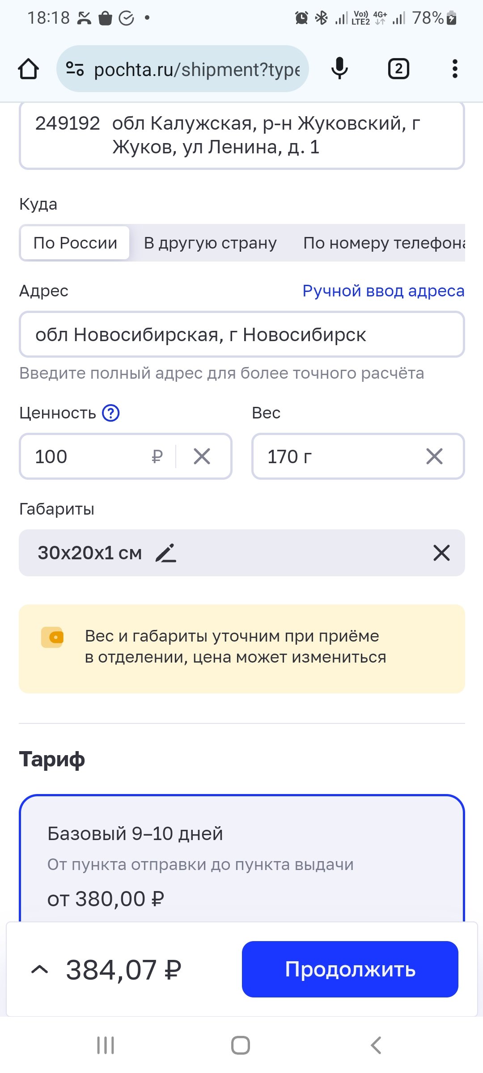Open the Ценность help question mark

[x=110, y=413]
